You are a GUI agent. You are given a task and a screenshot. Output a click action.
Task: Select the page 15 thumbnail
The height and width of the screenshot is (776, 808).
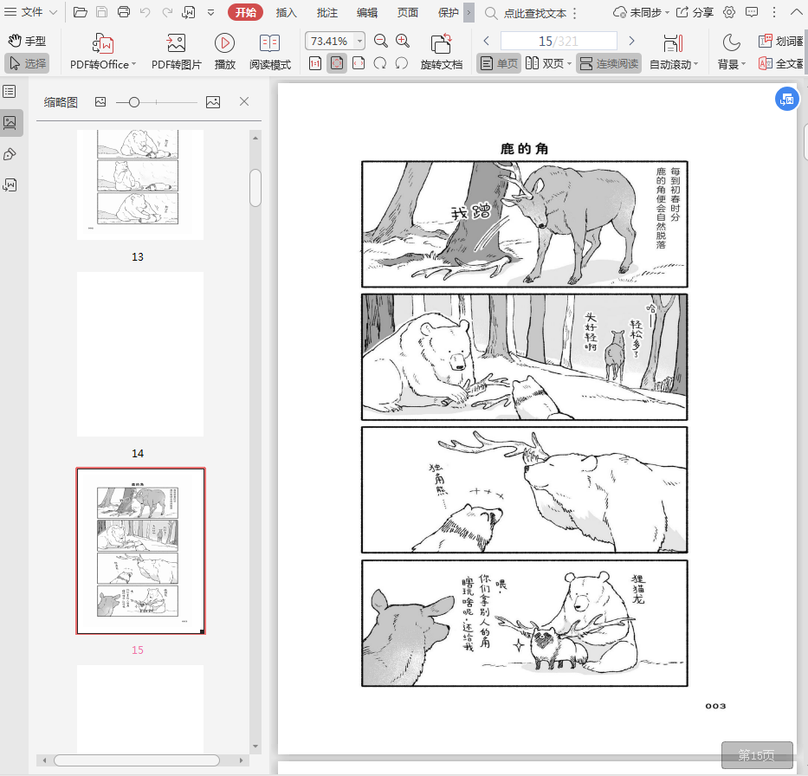tap(140, 551)
